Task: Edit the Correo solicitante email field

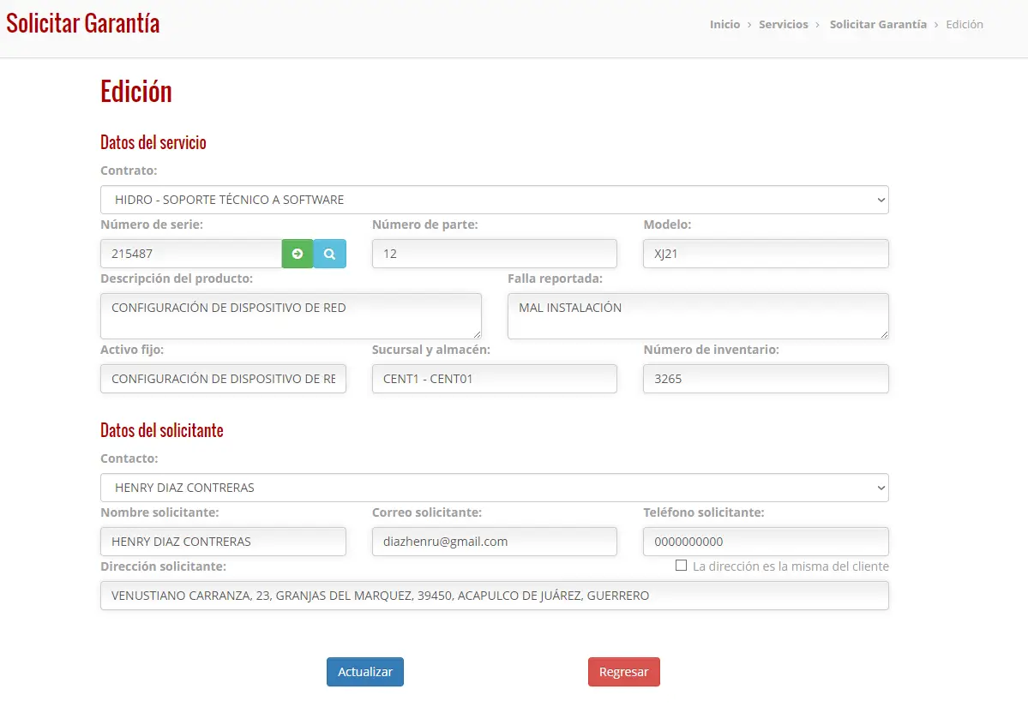Action: (x=495, y=542)
